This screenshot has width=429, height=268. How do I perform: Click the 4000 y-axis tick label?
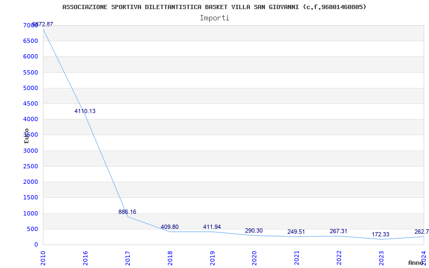[x=31, y=119]
